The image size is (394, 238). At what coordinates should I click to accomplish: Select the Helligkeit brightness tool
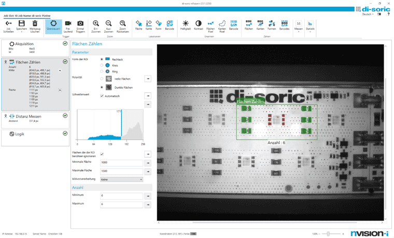(186, 25)
